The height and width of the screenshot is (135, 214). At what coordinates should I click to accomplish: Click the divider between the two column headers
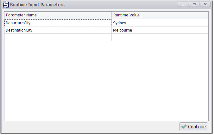tap(112, 15)
